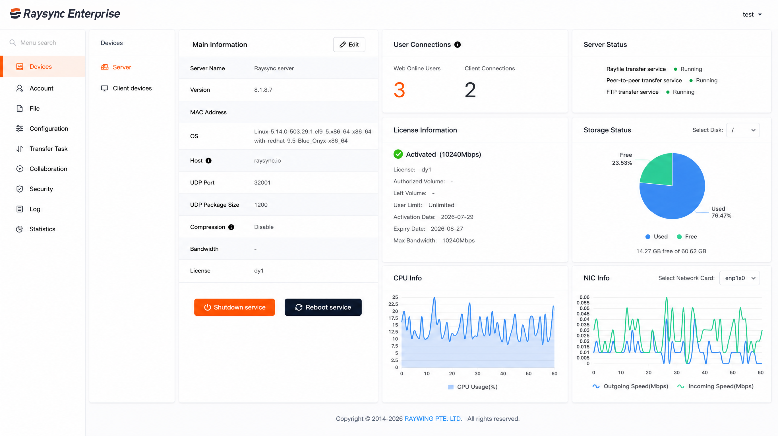Click the host value raysync.io
Screen dimensions: 778x436
tap(267, 161)
